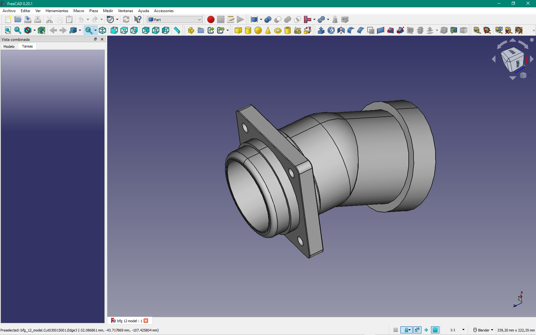Select the Torus primitive tool
The height and width of the screenshot is (335, 536).
coord(278,31)
